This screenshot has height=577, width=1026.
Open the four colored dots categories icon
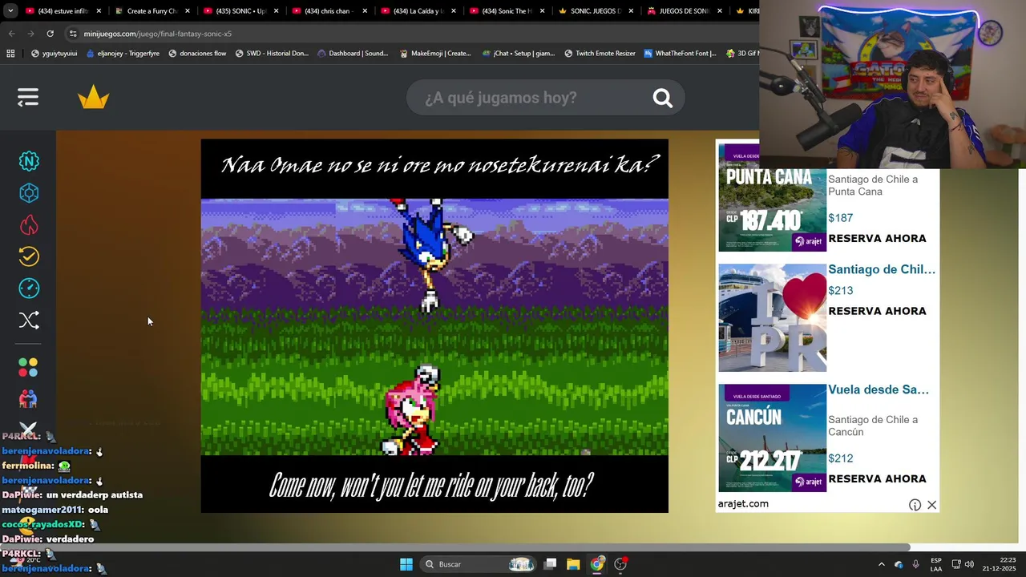[28, 368]
